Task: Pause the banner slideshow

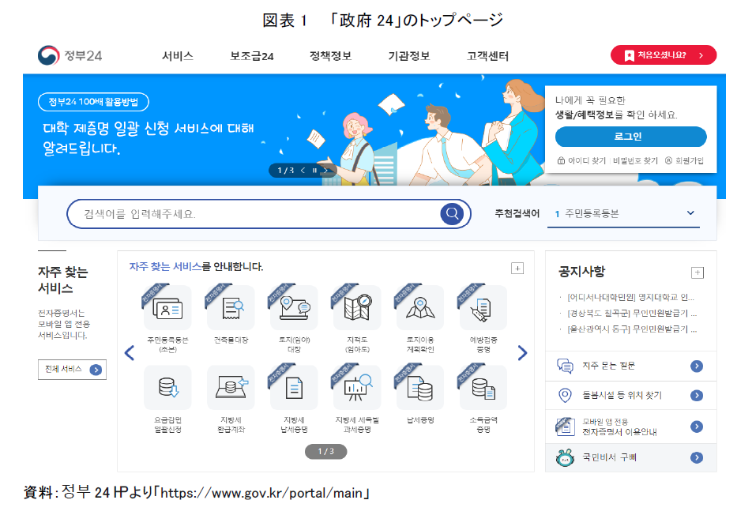Action: 314,171
